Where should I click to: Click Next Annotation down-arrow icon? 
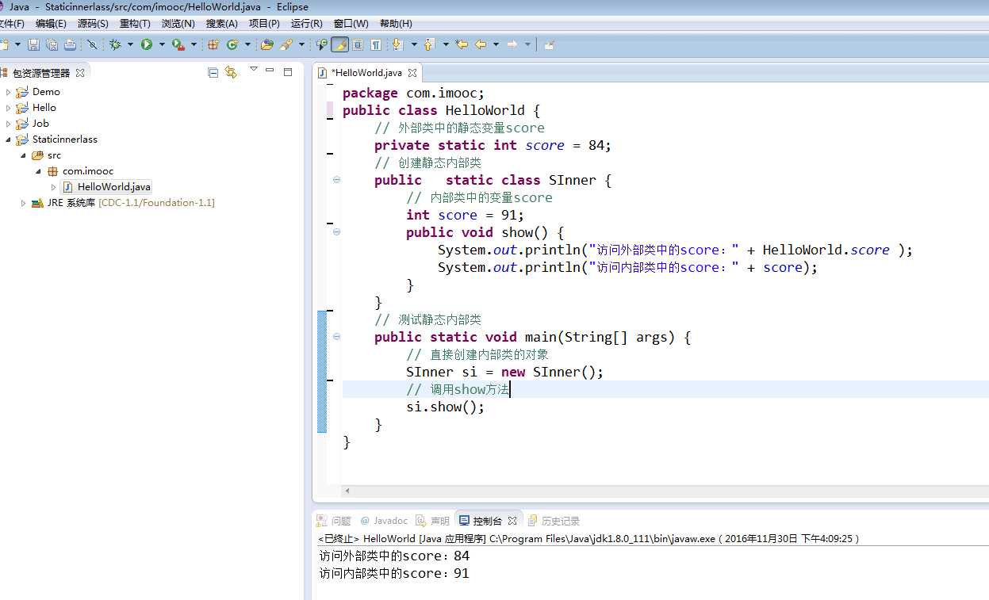point(397,45)
